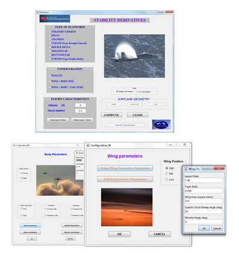This screenshot has width=239, height=256.
Task: Click the Body Parameters button
Action: 30,225
